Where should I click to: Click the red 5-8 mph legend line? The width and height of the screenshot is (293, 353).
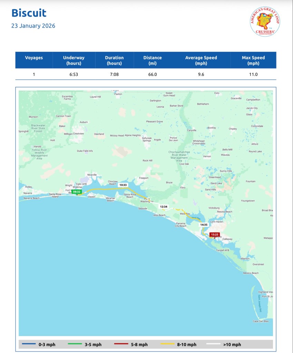122,344
